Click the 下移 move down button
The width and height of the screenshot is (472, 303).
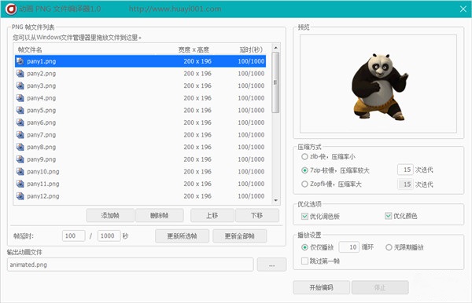click(x=257, y=215)
